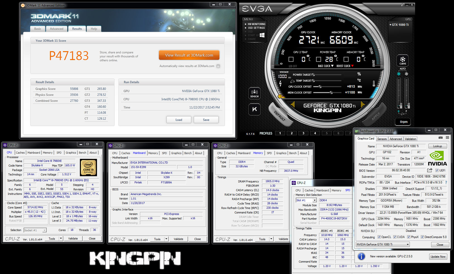The image size is (454, 274).
Task: Click Validate in the CPU-Z CPU window
Action: [x=73, y=239]
